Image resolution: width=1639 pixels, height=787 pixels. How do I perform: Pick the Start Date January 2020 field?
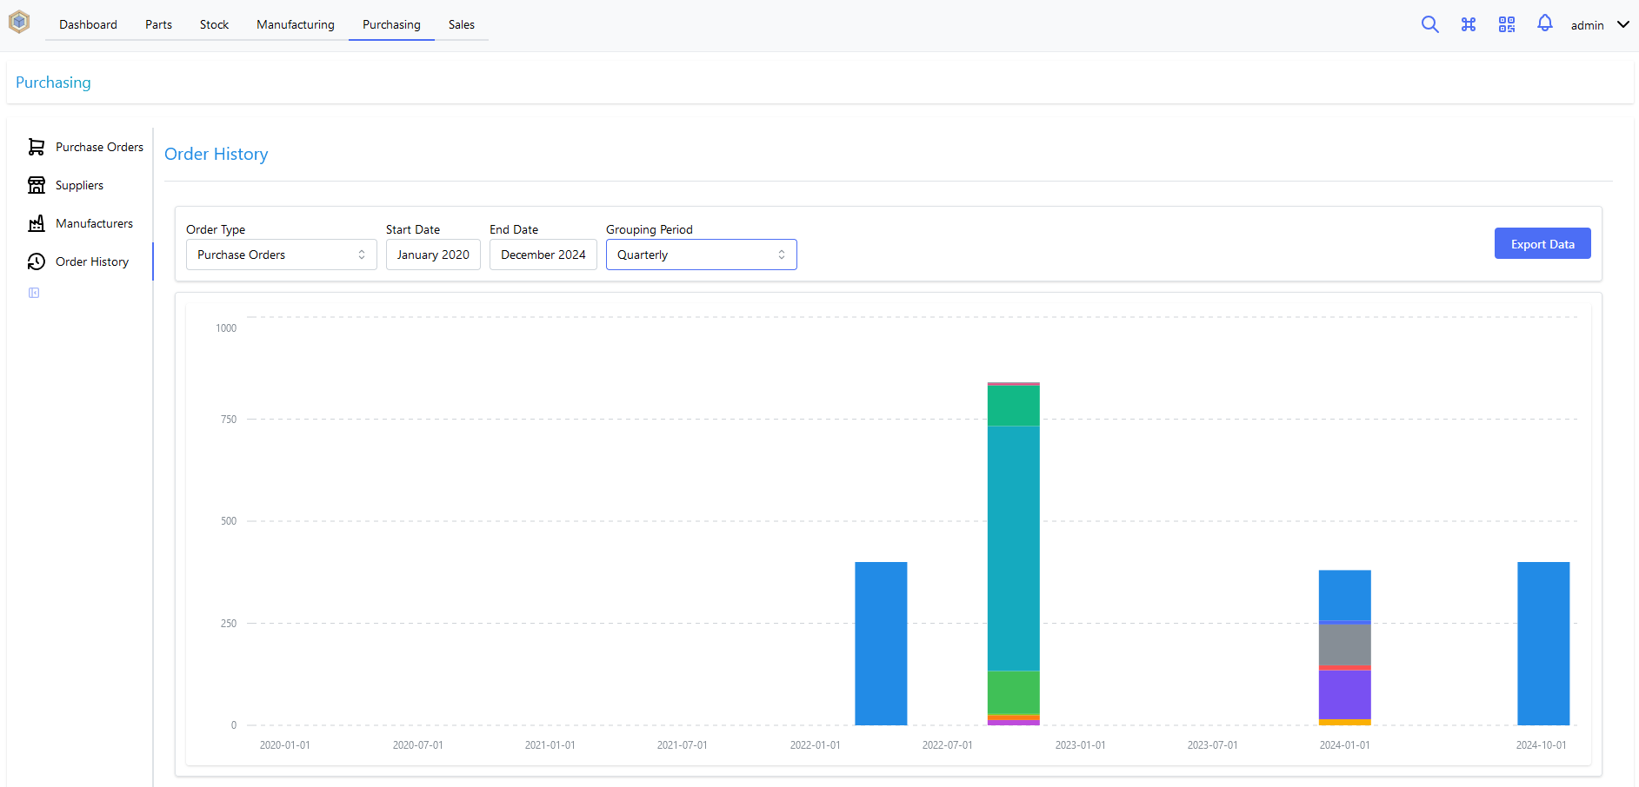click(x=433, y=255)
